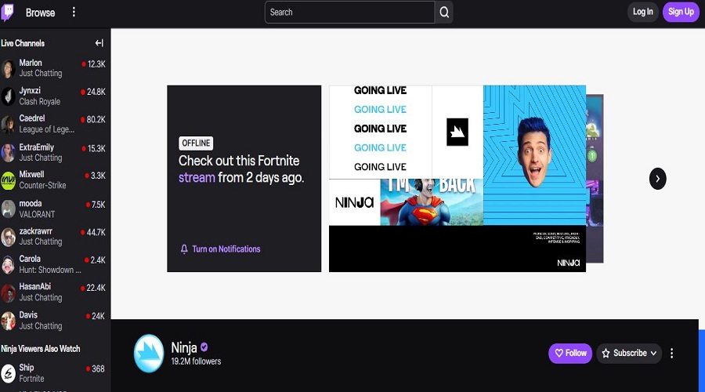705x392 pixels.
Task: Click the purple 'stream' link
Action: point(197,178)
